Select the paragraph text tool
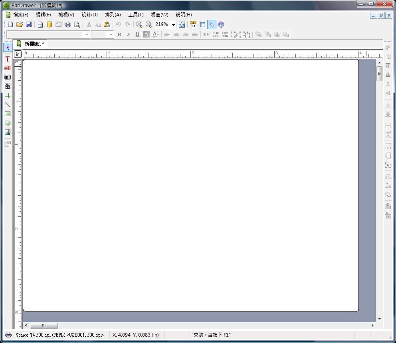The image size is (396, 343). pos(8,68)
